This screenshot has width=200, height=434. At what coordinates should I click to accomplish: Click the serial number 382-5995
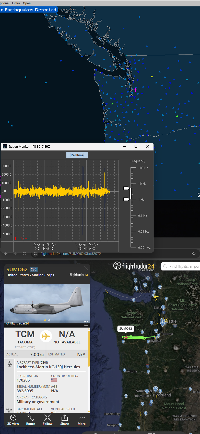point(25,391)
